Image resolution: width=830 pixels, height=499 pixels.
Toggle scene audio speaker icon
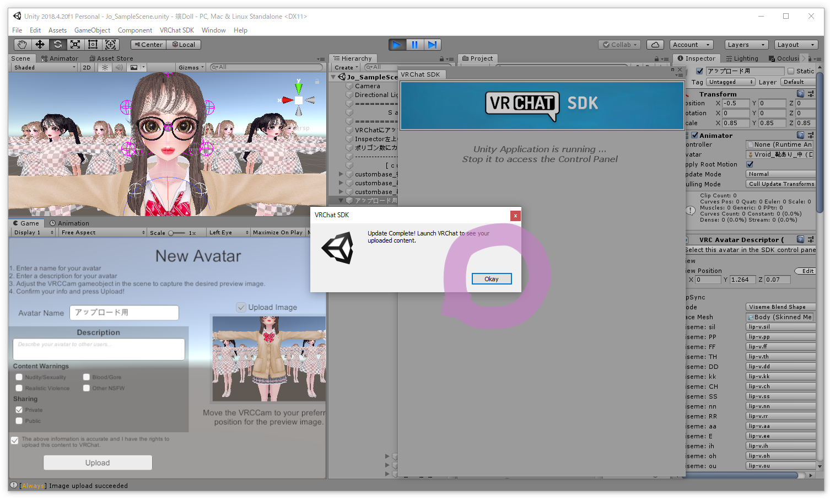pos(119,67)
